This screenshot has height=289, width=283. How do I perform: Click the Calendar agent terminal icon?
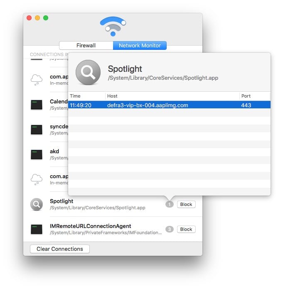[x=37, y=105]
